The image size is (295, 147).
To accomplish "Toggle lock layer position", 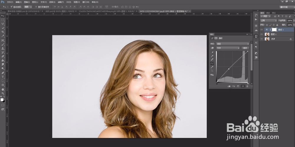I will coord(274,25).
